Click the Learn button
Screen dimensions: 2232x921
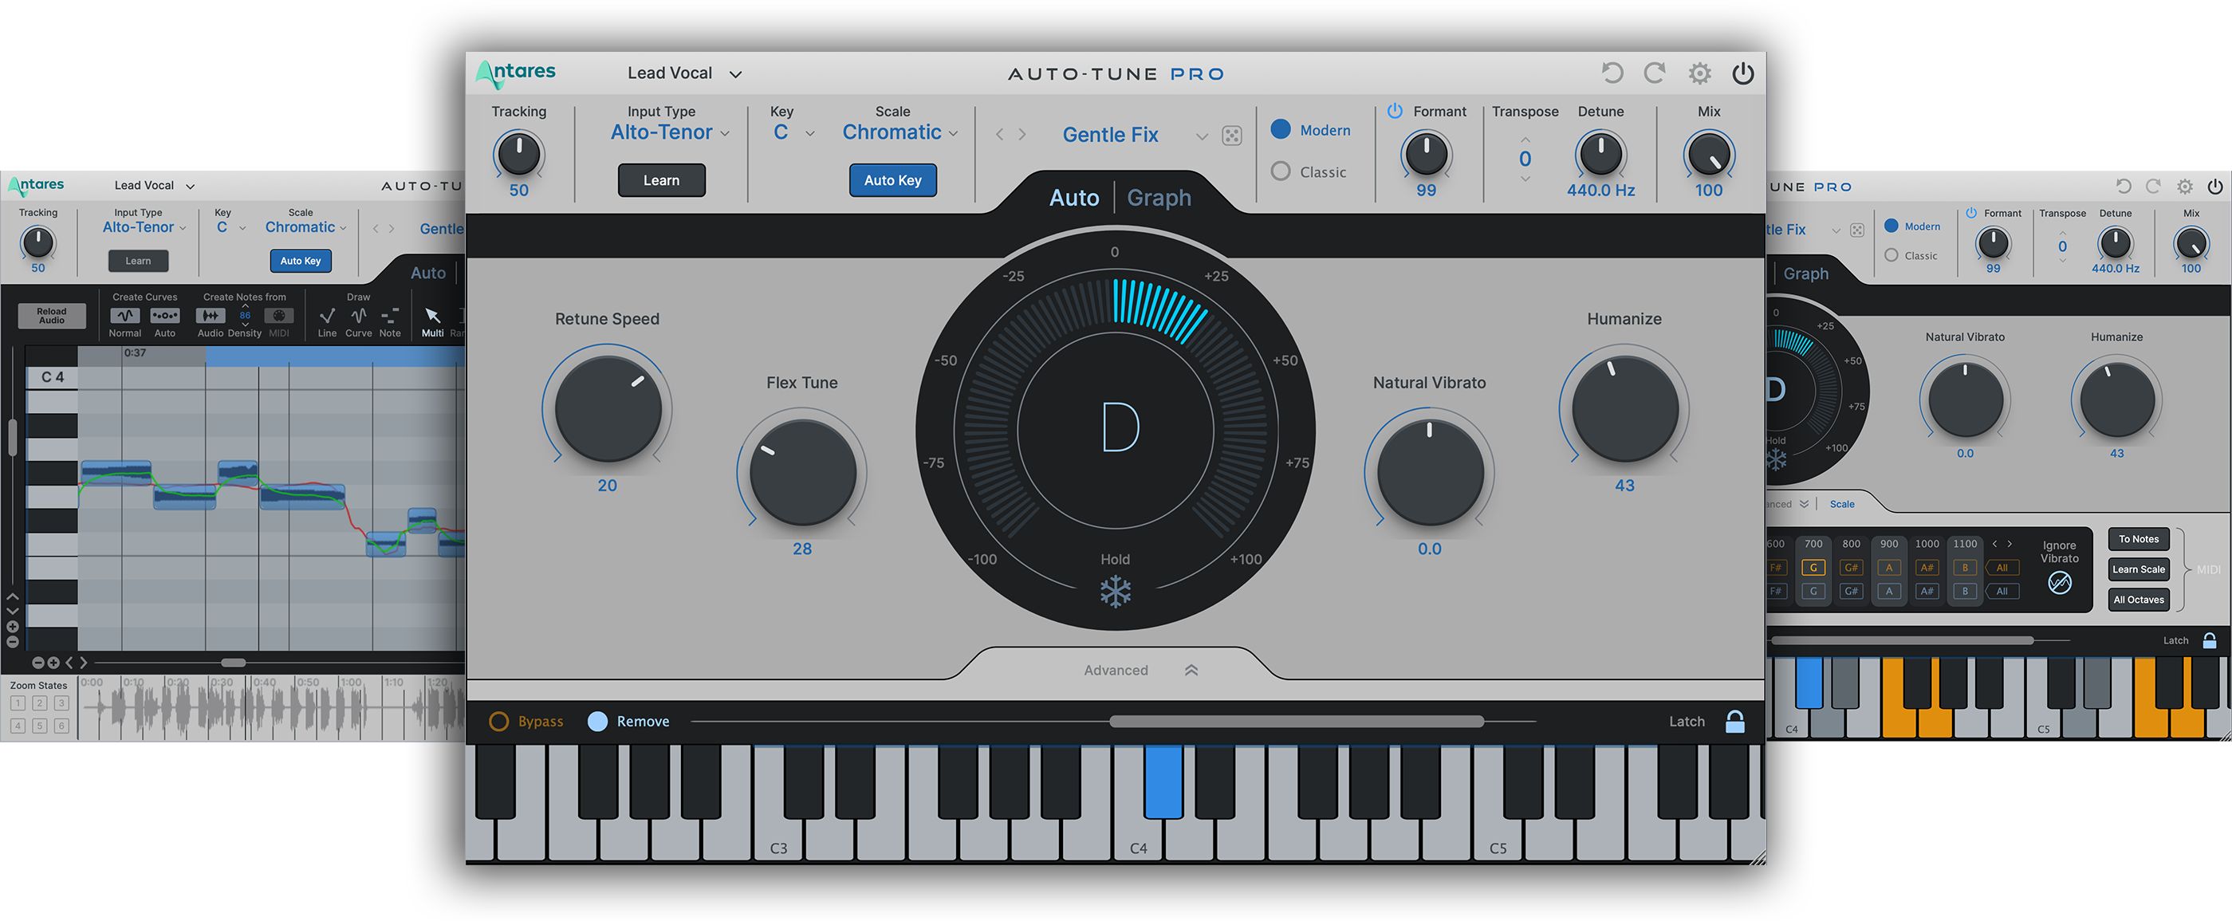(x=661, y=180)
